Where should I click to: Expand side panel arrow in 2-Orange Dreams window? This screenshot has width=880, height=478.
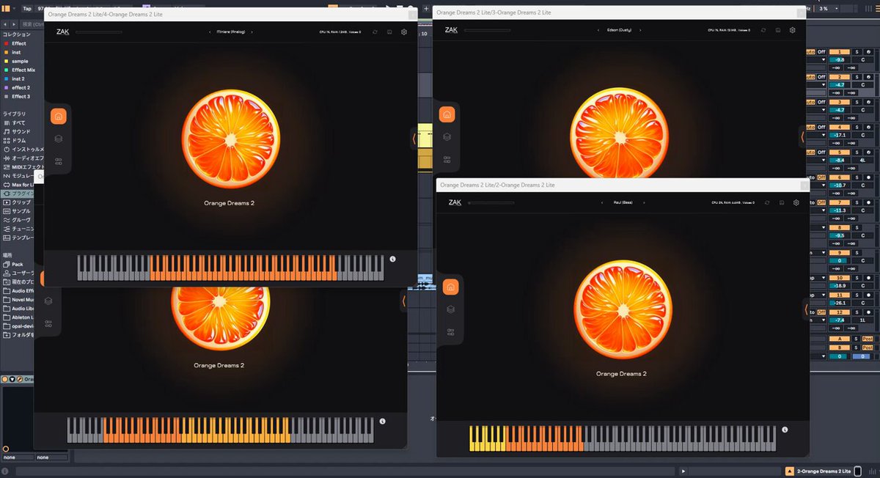point(806,309)
